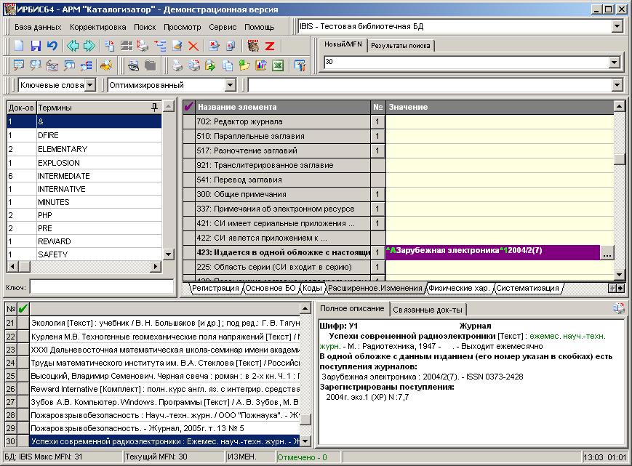Image resolution: width=632 pixels, height=466 pixels.
Task: Open the eye view icon in the toolbar
Action: [133, 65]
